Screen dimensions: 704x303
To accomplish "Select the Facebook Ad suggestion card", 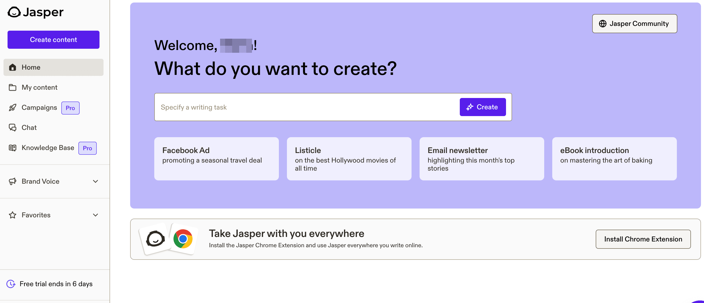I will point(216,159).
